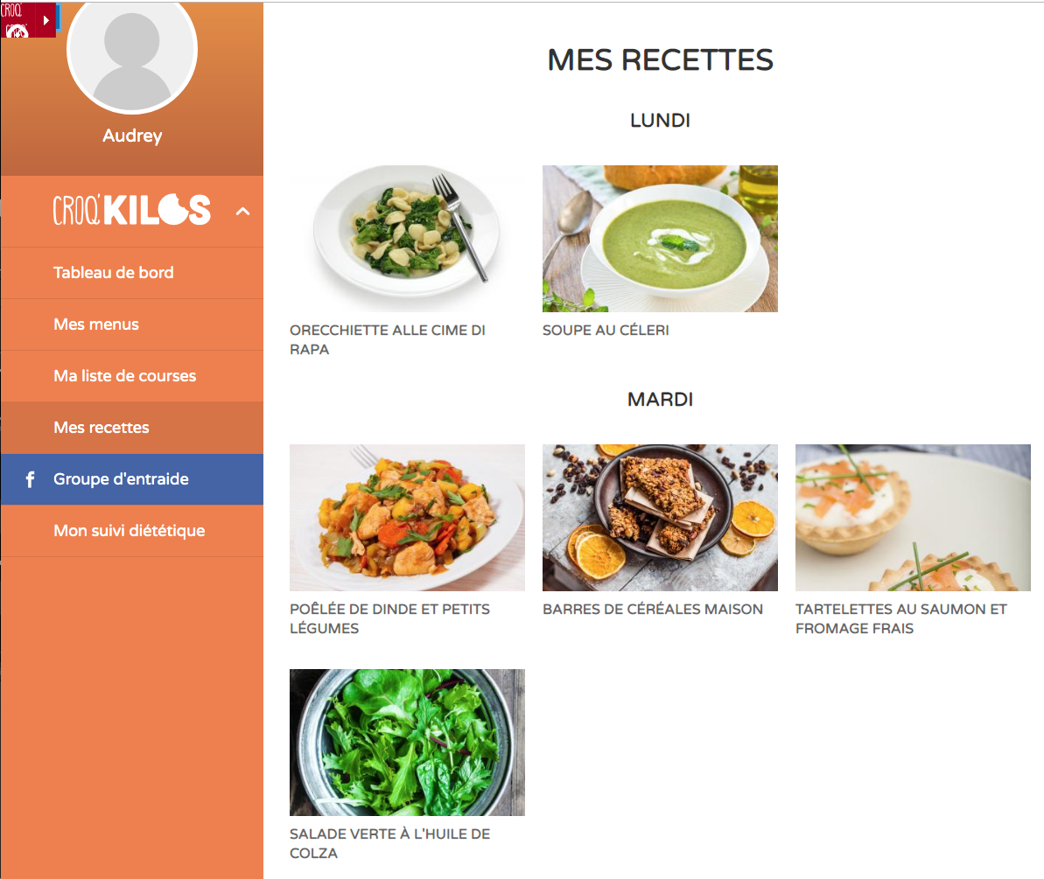Click the red Croq logo in top corner
Image resolution: width=1044 pixels, height=879 pixels.
click(18, 19)
